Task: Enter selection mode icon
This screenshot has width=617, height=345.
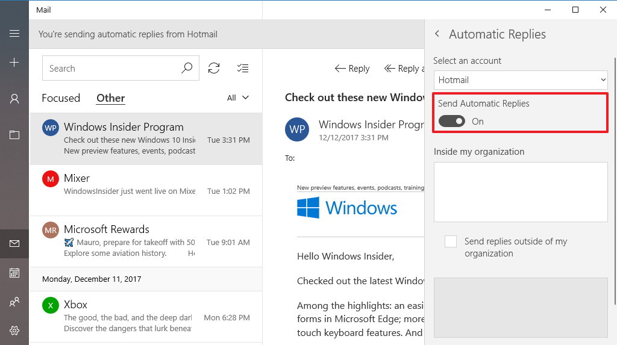Action: click(243, 68)
